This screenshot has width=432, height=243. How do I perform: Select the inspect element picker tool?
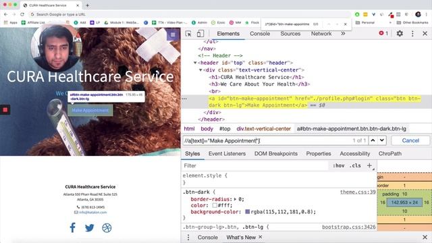(188, 34)
